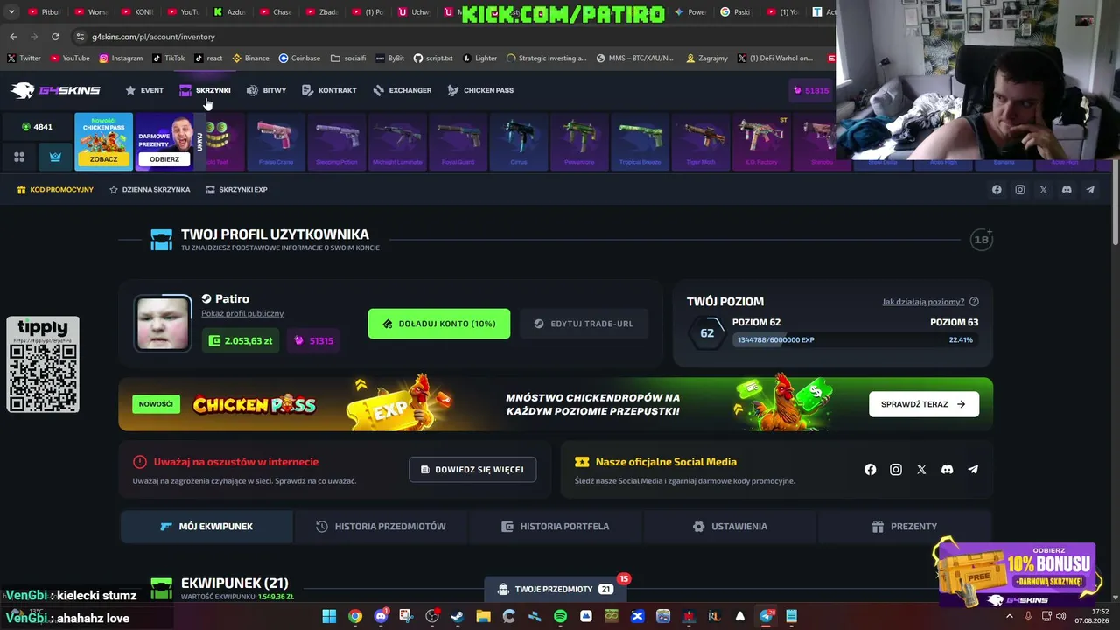This screenshot has width=1120, height=630.
Task: Open Facebook from official Social Media card
Action: click(870, 470)
